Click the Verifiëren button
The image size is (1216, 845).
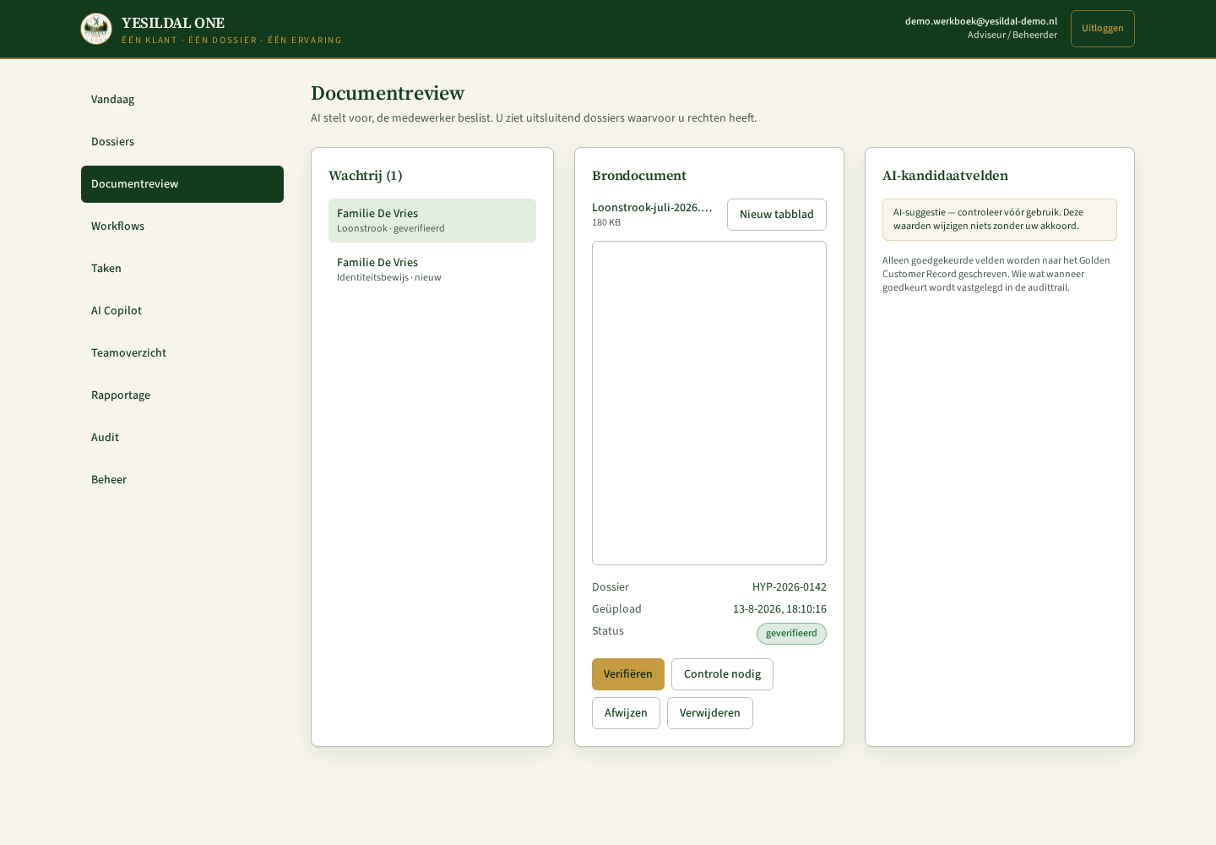coord(628,674)
